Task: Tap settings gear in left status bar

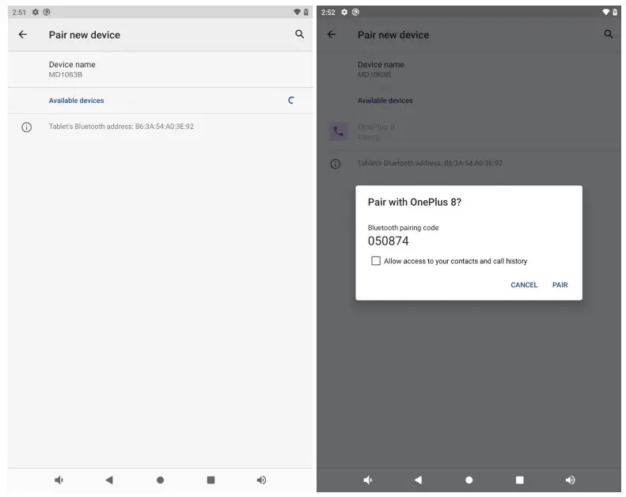Action: [x=36, y=12]
